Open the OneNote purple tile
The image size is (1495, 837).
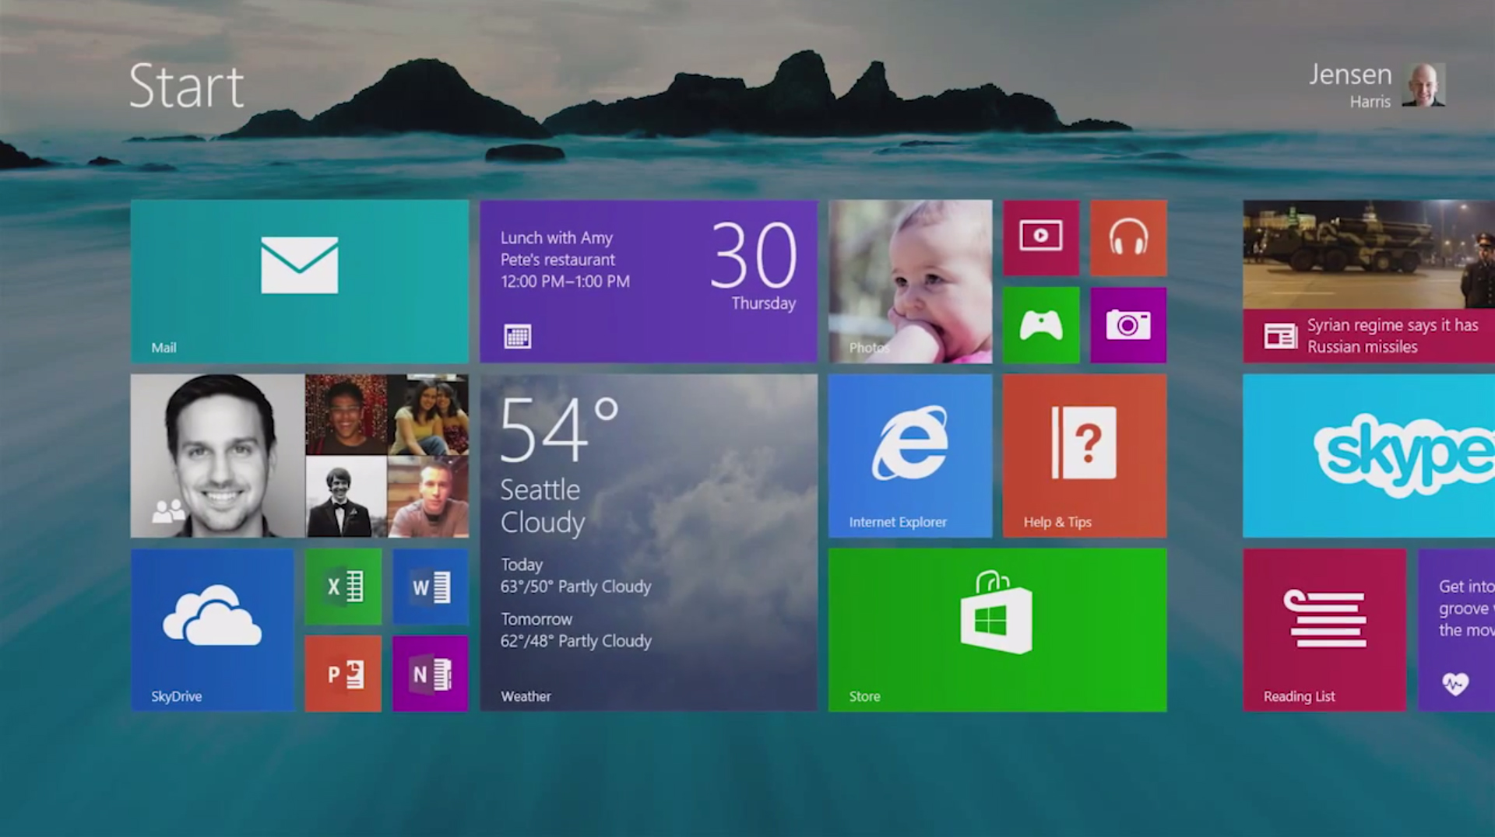click(x=431, y=674)
